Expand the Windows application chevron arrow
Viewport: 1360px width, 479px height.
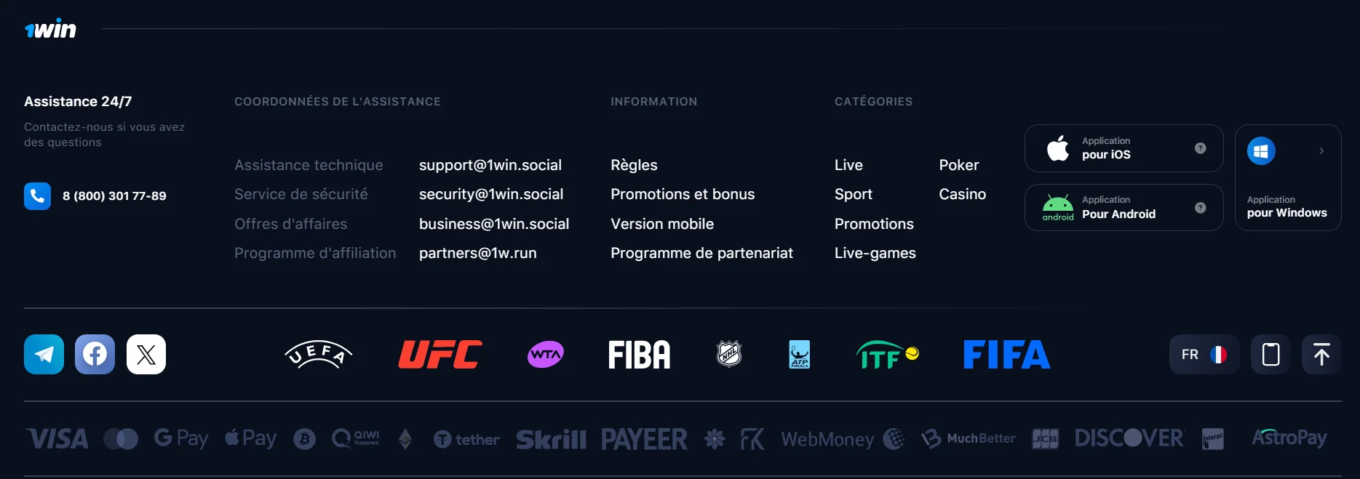[1321, 151]
